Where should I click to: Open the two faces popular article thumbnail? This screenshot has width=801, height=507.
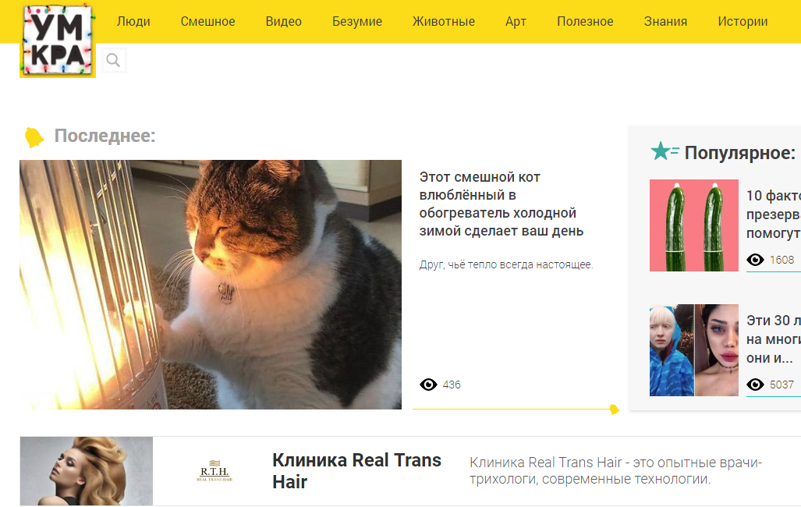[693, 350]
